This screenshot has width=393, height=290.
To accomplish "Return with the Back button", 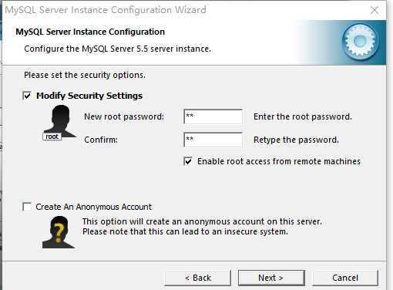I will 198,278.
